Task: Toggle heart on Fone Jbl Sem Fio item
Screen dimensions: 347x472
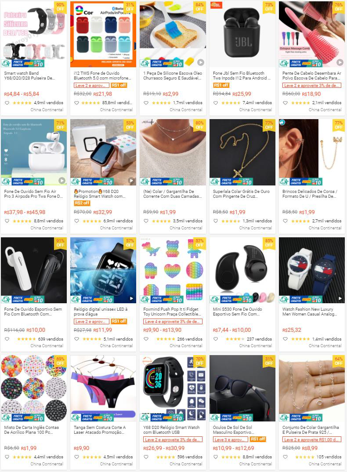Action: pyautogui.click(x=216, y=103)
